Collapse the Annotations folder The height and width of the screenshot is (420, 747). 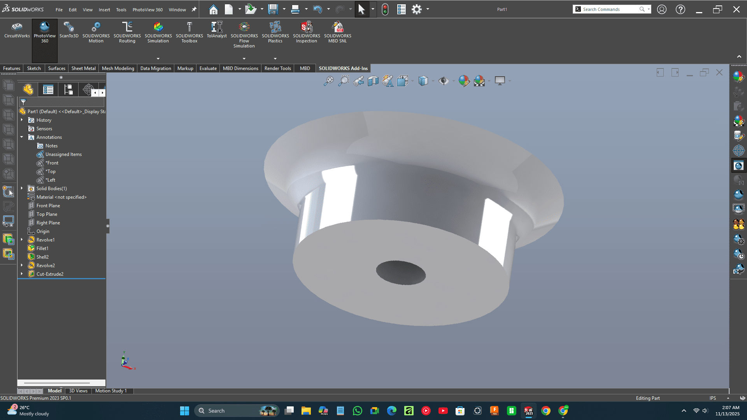[22, 137]
